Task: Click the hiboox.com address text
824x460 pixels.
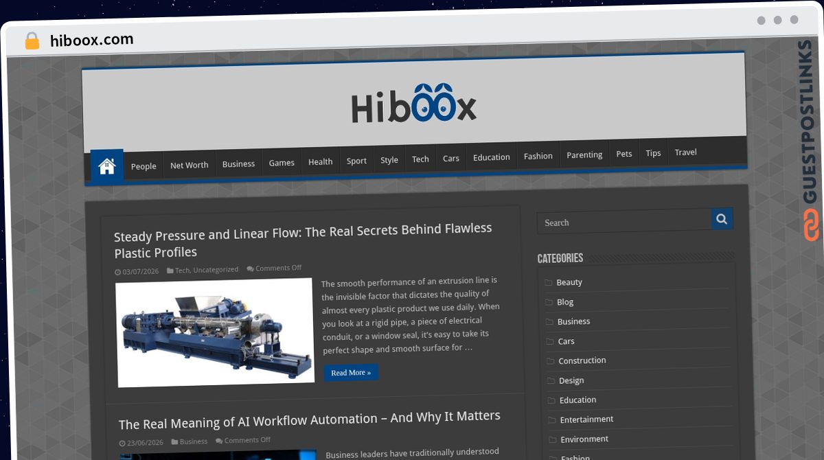Action: (x=92, y=40)
